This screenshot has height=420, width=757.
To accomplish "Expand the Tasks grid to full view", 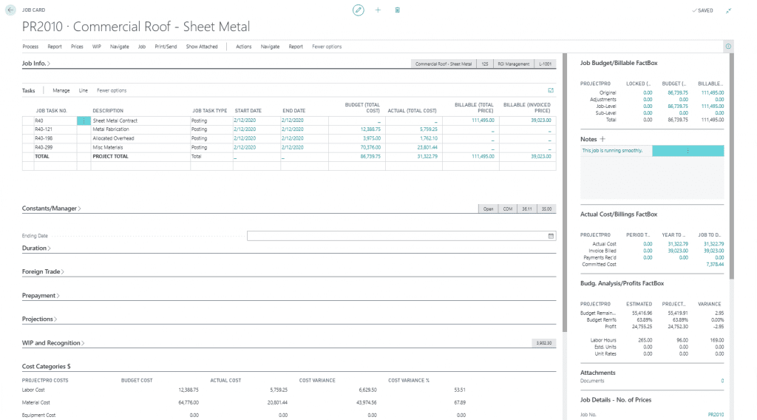I will 551,90.
